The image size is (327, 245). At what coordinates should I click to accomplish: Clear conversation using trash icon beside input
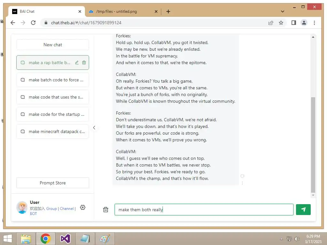(x=106, y=210)
